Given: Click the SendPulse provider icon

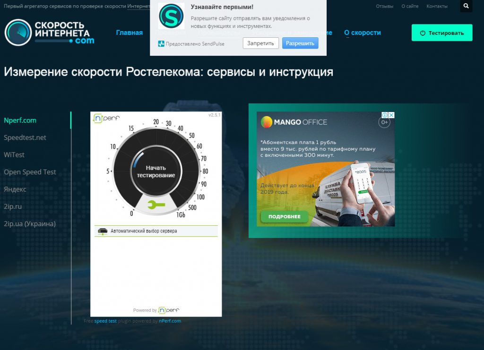Looking at the screenshot, I should pos(161,44).
